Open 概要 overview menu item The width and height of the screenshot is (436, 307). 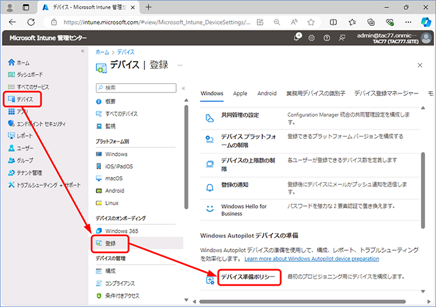[106, 102]
